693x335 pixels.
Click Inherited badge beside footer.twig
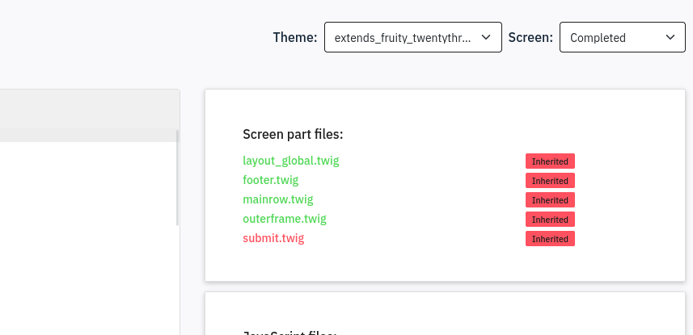click(x=550, y=181)
